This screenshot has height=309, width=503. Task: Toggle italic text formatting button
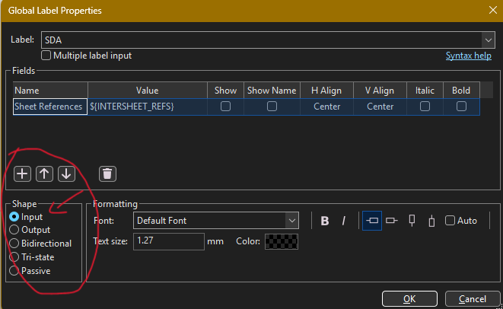pos(343,221)
